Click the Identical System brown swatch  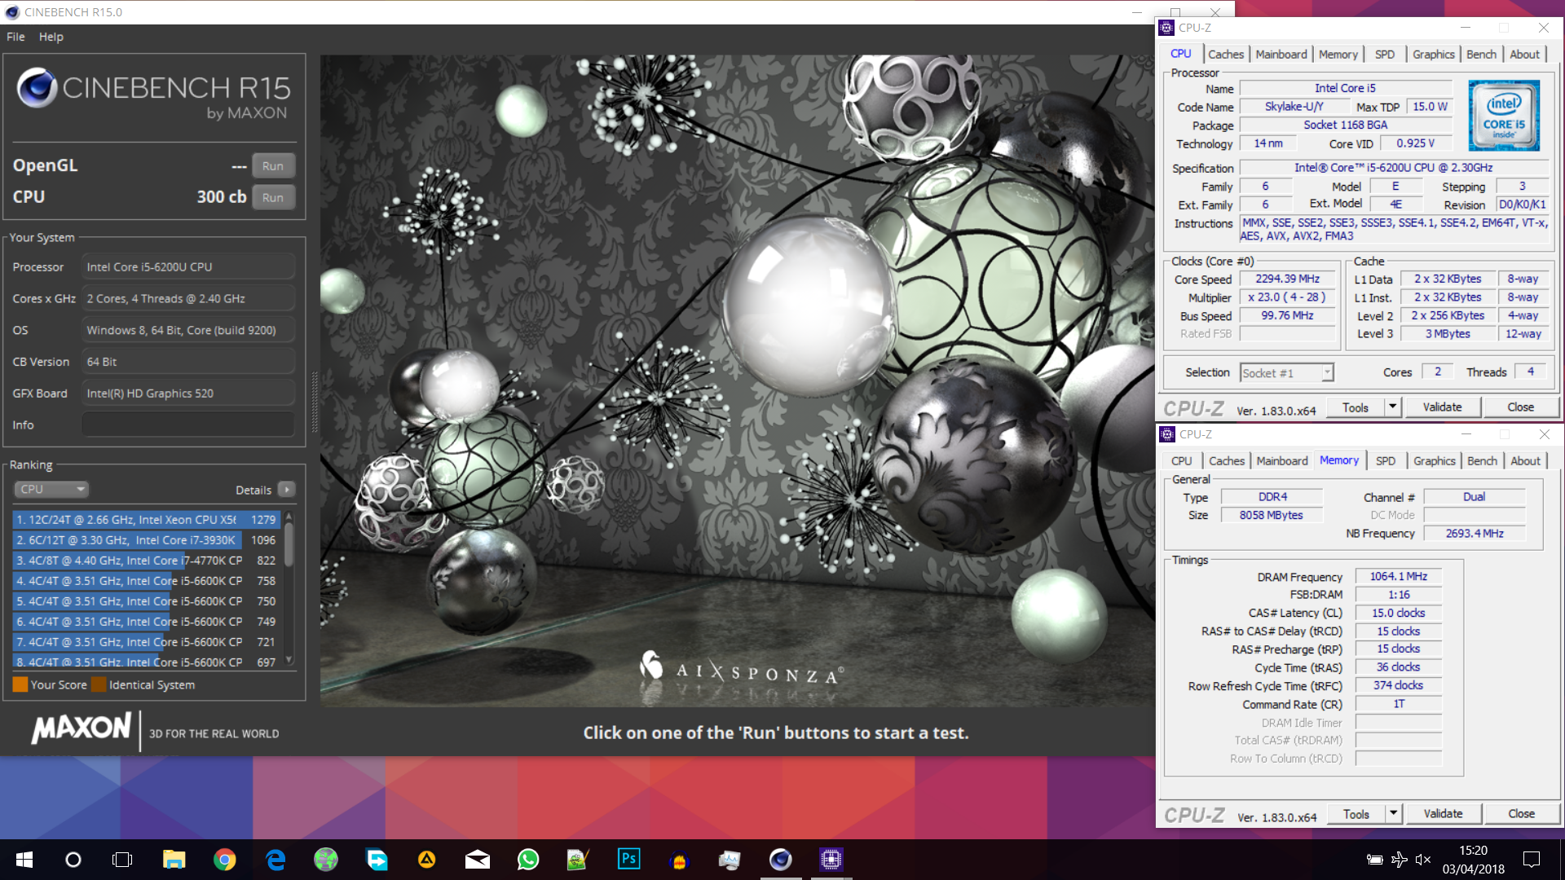click(x=99, y=684)
